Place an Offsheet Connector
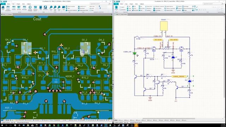This screenshot has width=226, height=127. click(x=159, y=6)
